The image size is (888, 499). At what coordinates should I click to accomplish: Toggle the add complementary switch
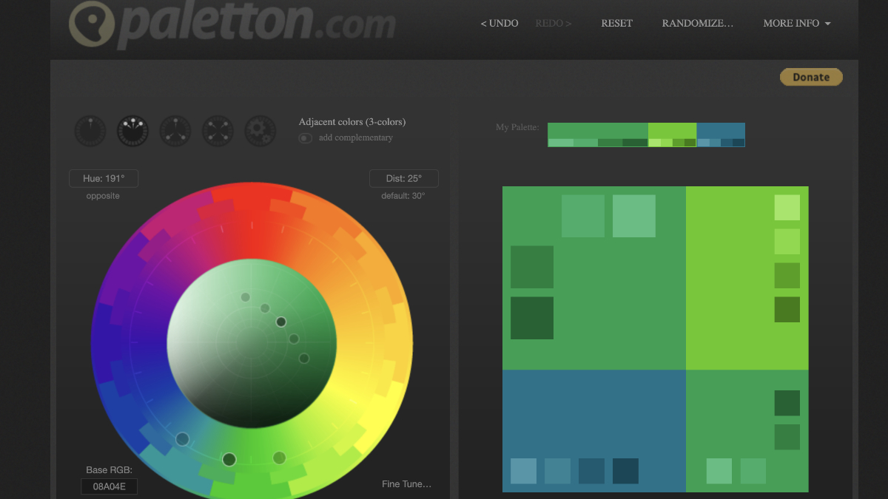tap(305, 138)
